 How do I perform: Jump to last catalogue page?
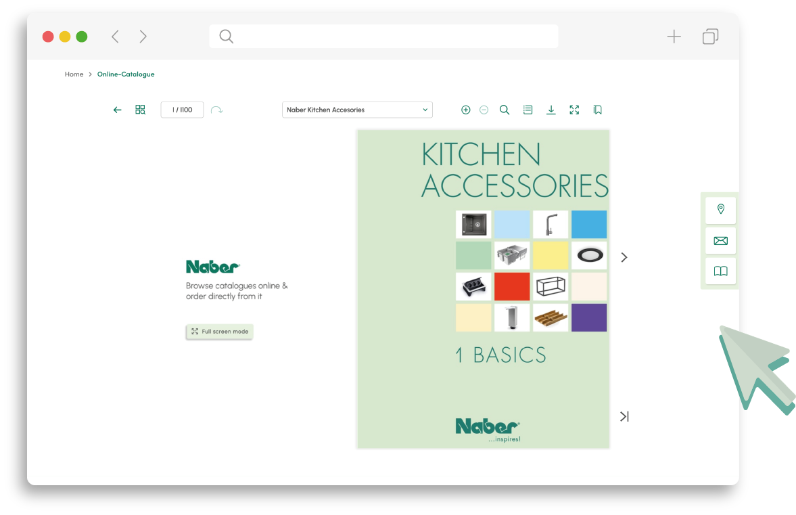pos(624,417)
